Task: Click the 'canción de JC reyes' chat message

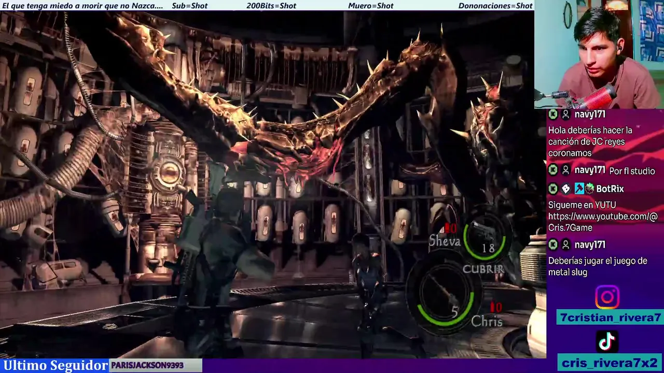Action: (590, 141)
